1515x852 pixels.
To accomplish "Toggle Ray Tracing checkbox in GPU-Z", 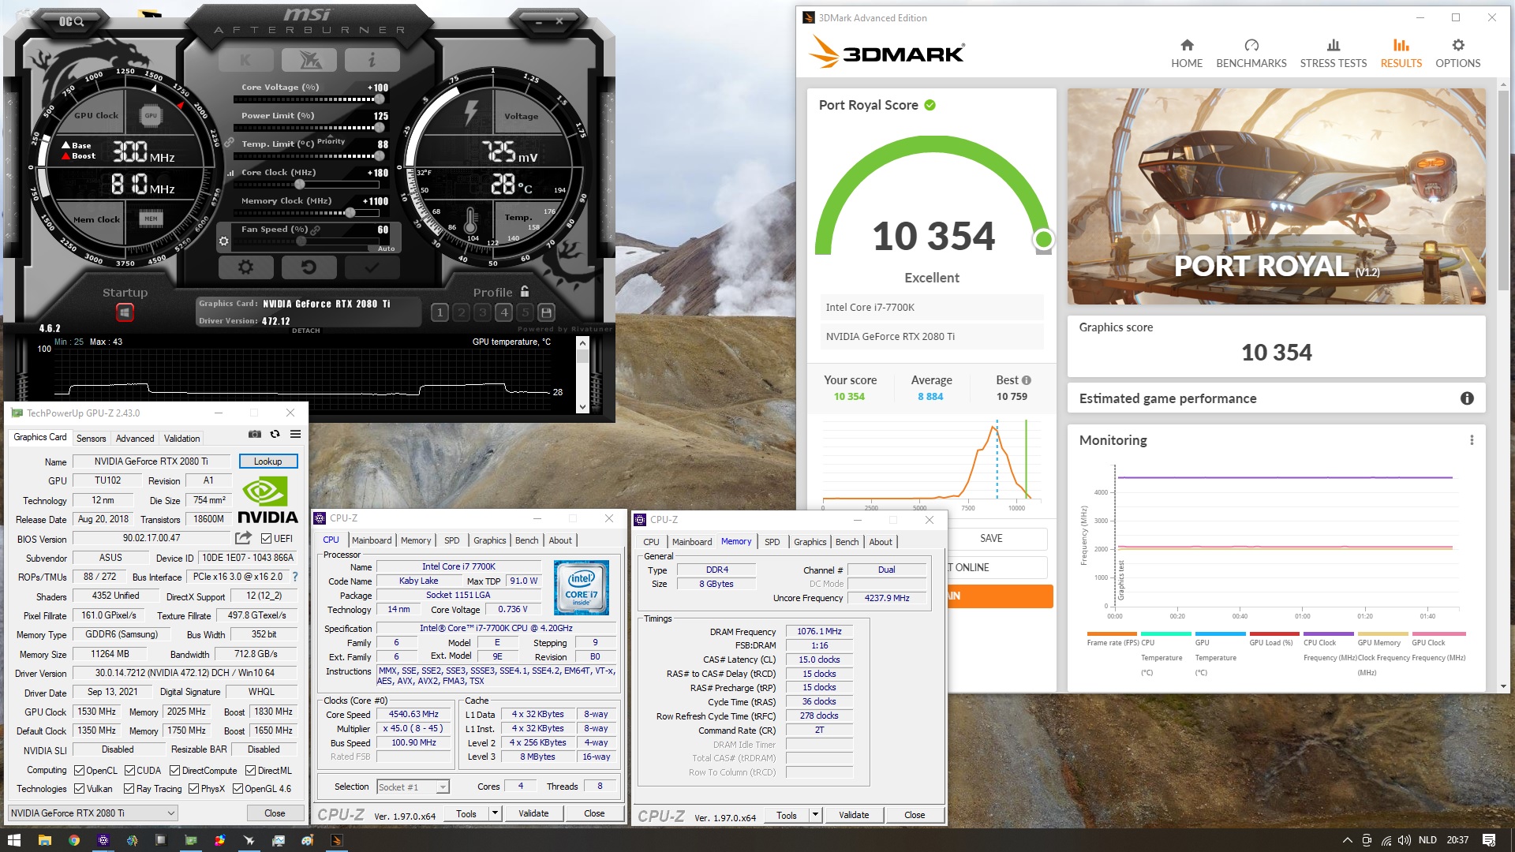I will click(129, 789).
